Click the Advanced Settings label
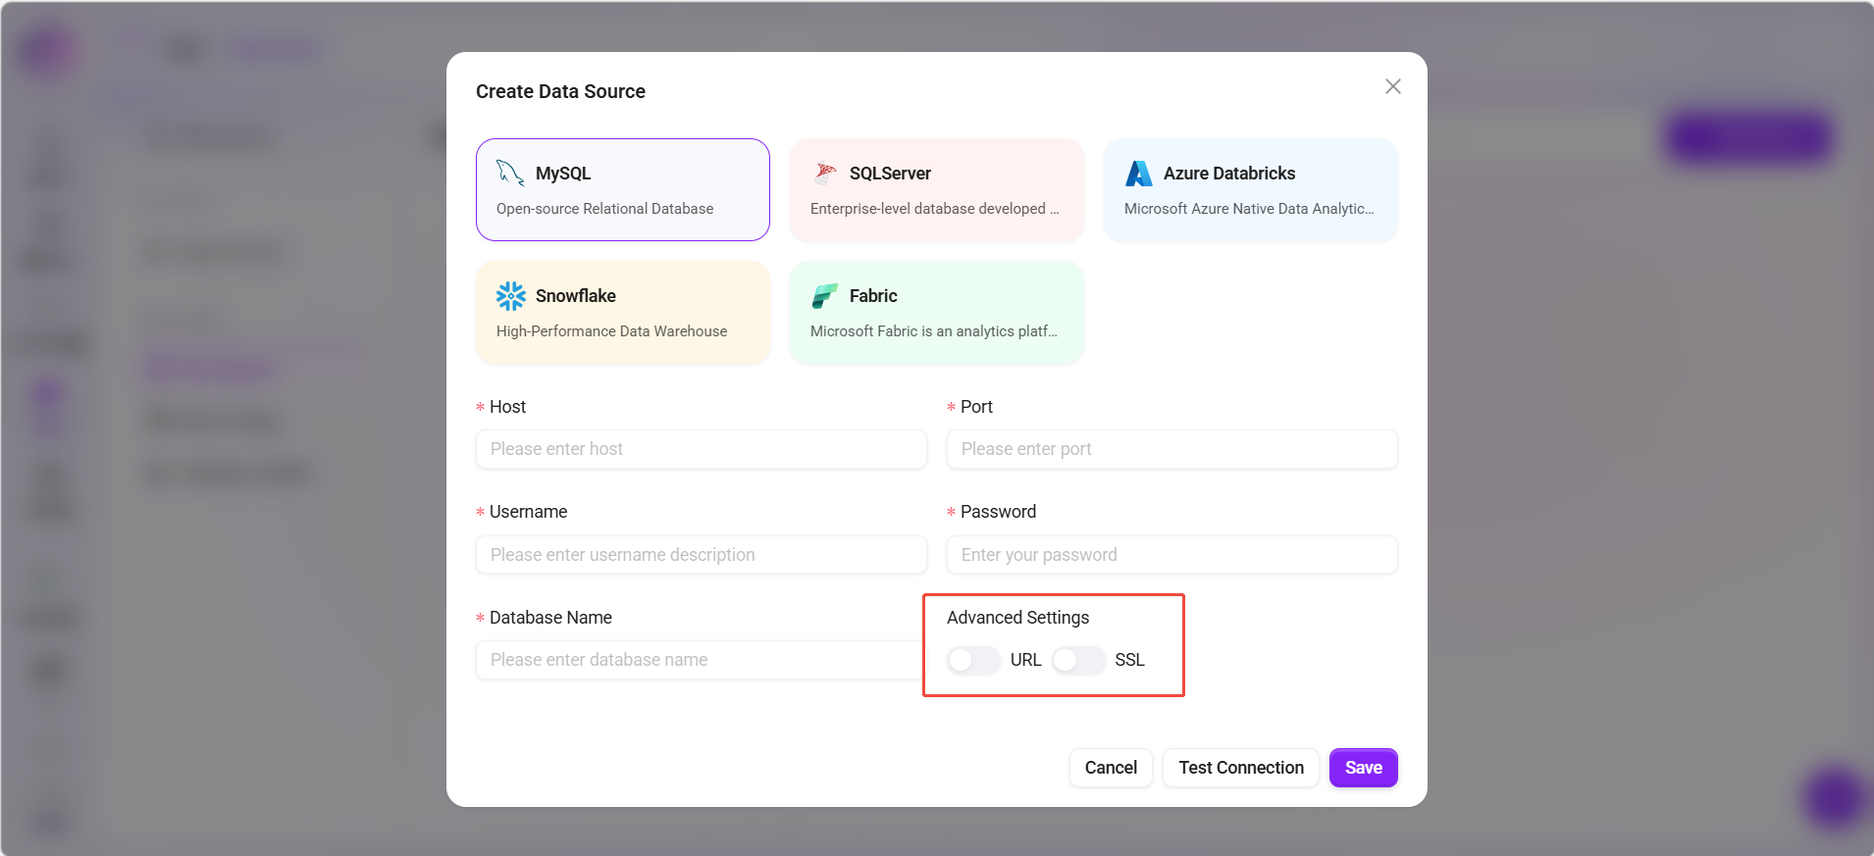Viewport: 1874px width, 856px height. pyautogui.click(x=1017, y=618)
